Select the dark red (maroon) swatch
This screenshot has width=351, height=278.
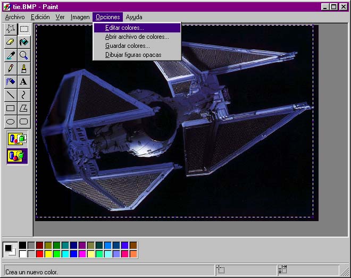(x=40, y=246)
